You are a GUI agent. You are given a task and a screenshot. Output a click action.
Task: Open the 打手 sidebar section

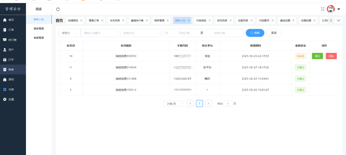13,60
